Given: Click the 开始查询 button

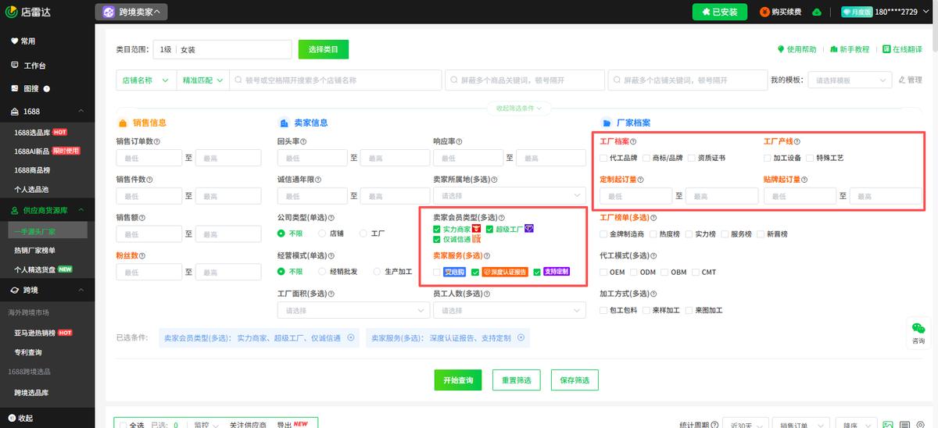Looking at the screenshot, I should pyautogui.click(x=457, y=380).
